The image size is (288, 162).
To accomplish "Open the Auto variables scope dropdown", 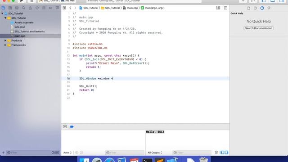I will [x=67, y=153].
